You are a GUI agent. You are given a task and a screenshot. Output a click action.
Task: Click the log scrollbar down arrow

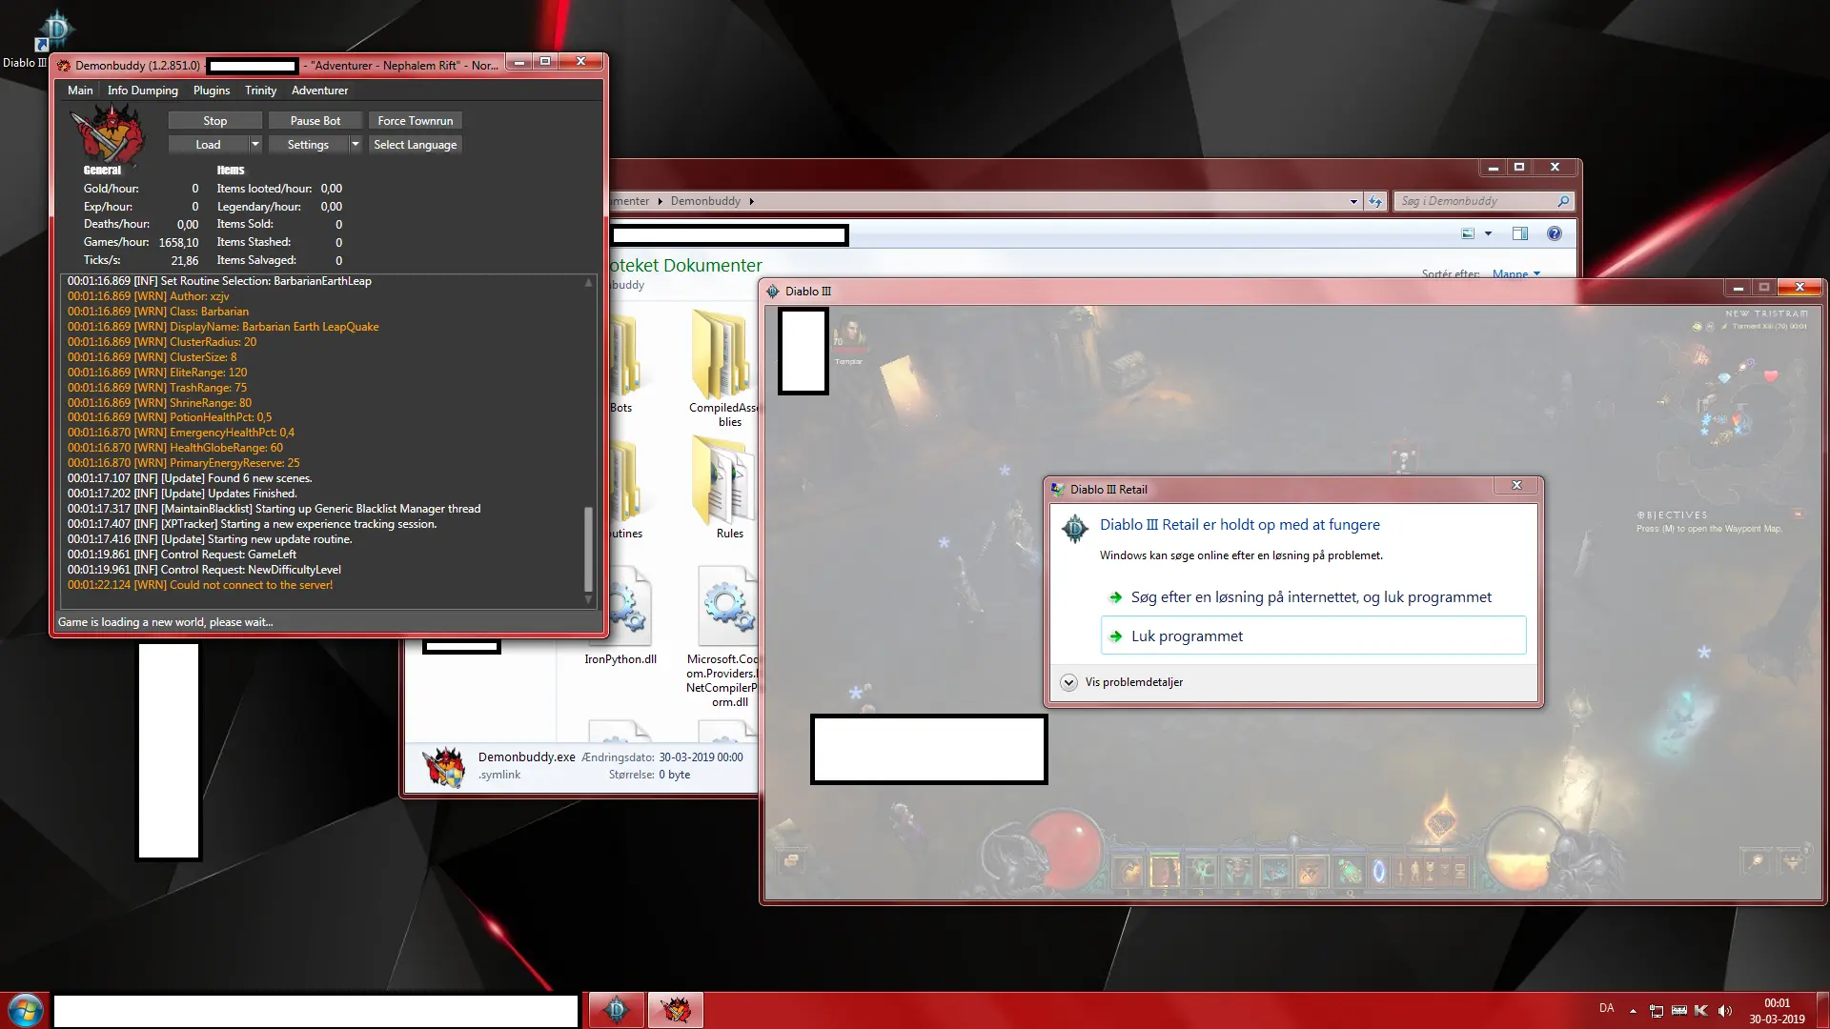[x=588, y=600]
